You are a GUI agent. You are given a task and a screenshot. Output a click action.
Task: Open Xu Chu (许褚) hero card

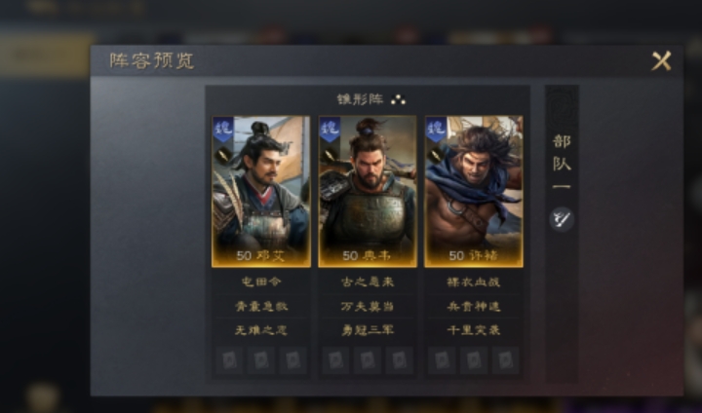474,192
